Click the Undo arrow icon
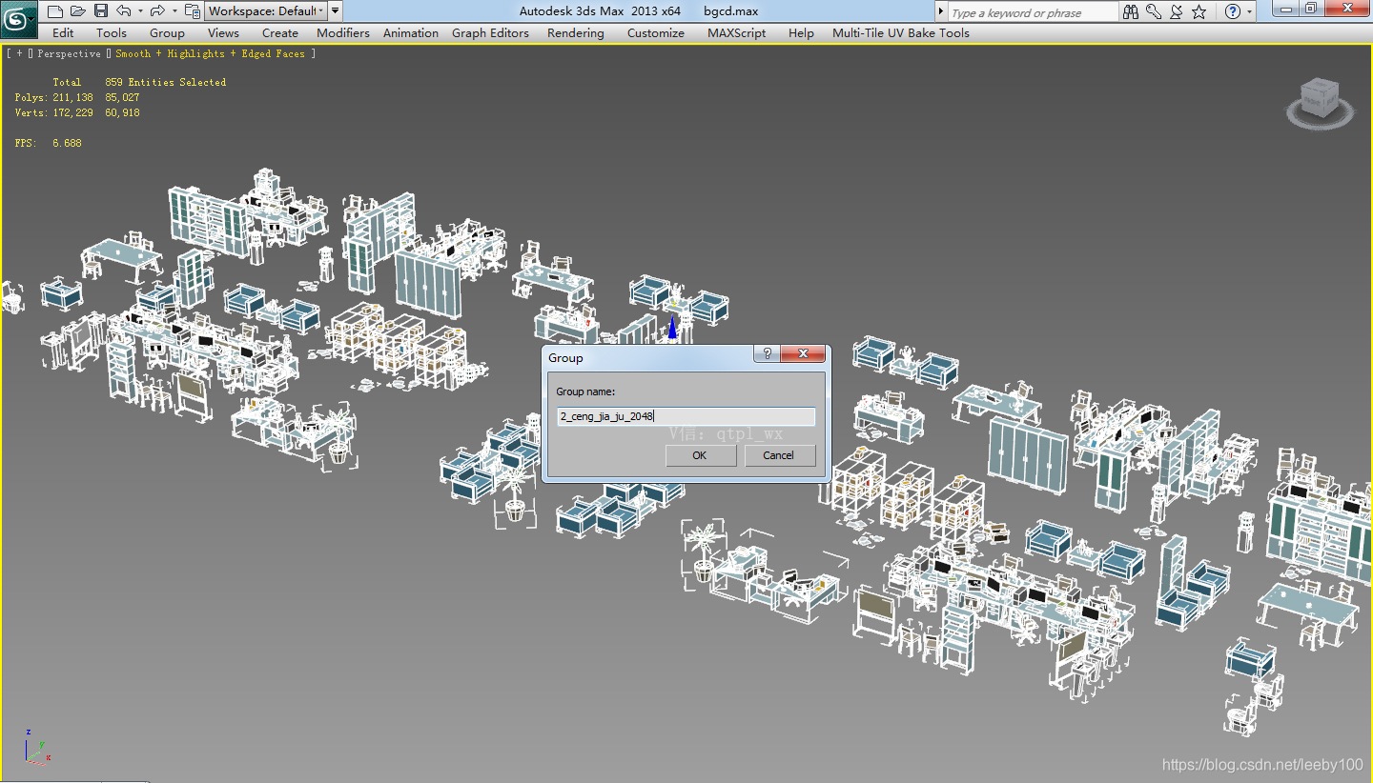The width and height of the screenshot is (1373, 783). [123, 11]
